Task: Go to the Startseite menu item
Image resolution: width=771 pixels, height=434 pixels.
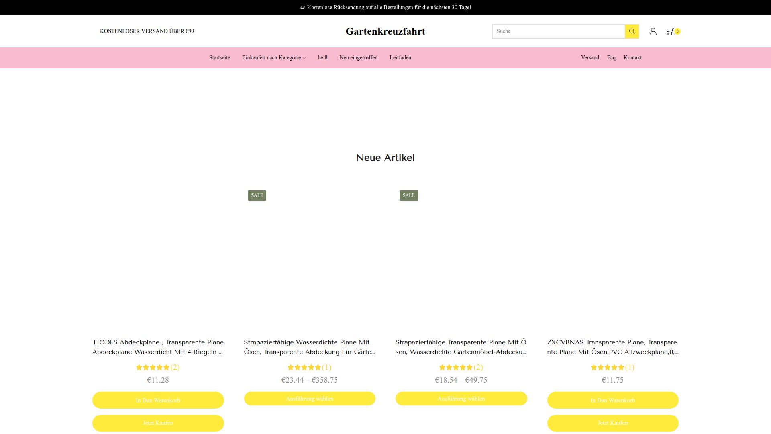Action: pyautogui.click(x=220, y=58)
